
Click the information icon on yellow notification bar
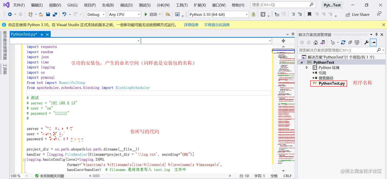(x=4, y=25)
